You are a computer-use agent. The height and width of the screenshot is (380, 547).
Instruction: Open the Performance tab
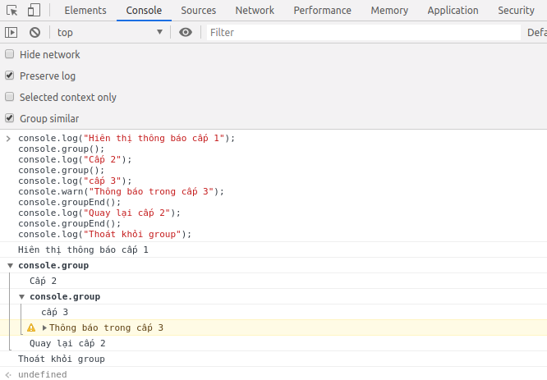point(322,11)
